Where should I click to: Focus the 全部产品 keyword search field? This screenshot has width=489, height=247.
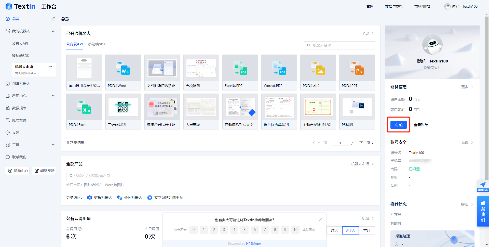pyautogui.click(x=221, y=176)
